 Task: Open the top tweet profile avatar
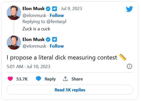pyautogui.click(x=14, y=13)
